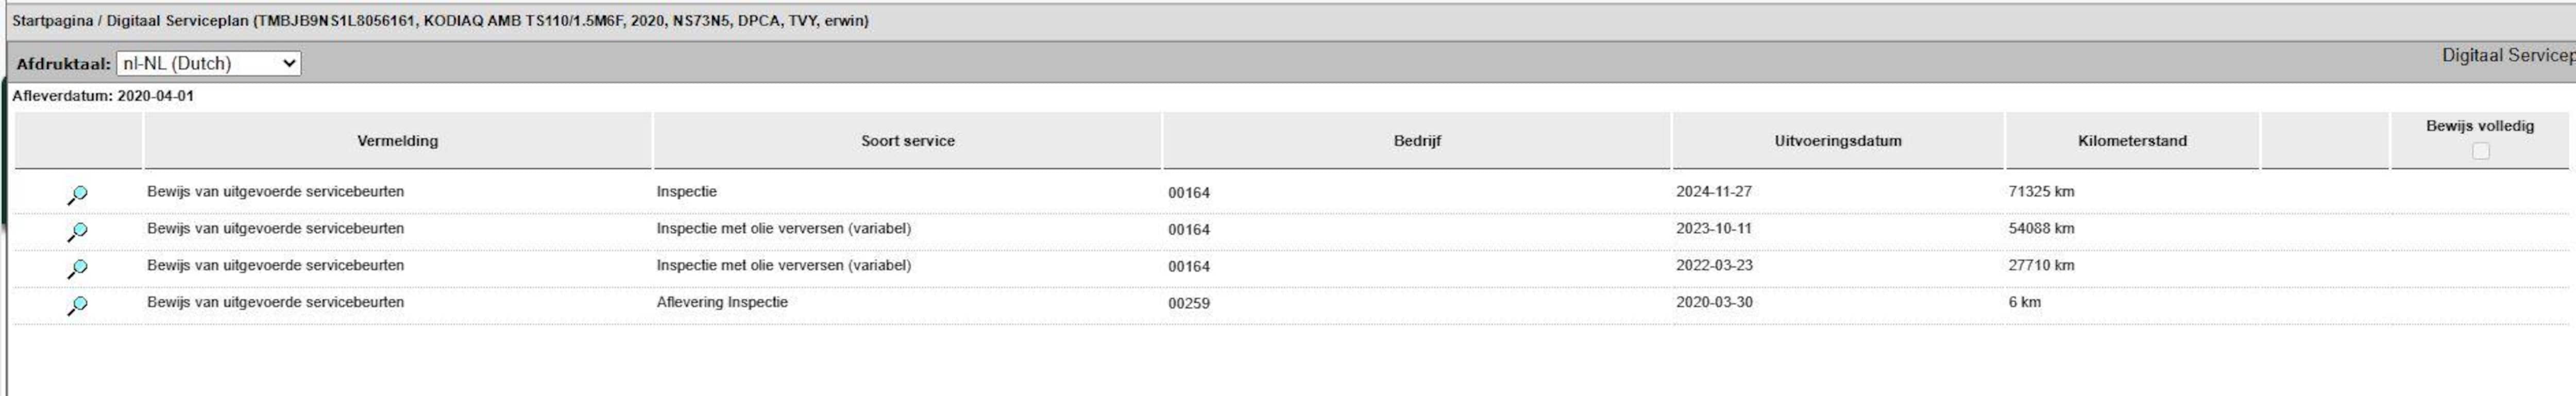Select the 71325 km mileage cell
The image size is (2576, 396).
click(2040, 192)
